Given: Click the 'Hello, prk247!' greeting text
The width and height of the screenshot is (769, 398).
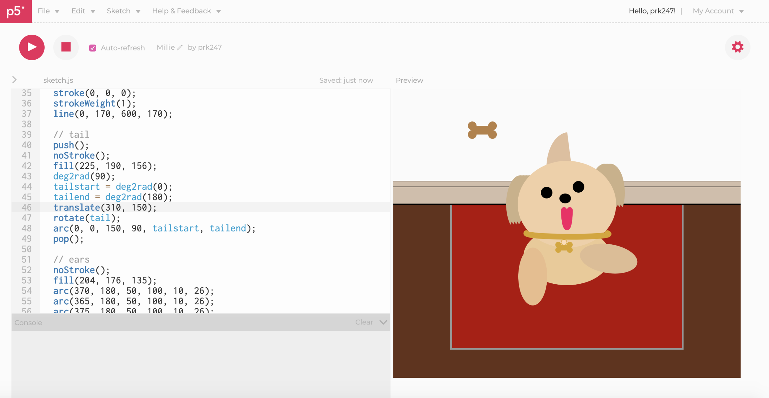Looking at the screenshot, I should pyautogui.click(x=652, y=11).
